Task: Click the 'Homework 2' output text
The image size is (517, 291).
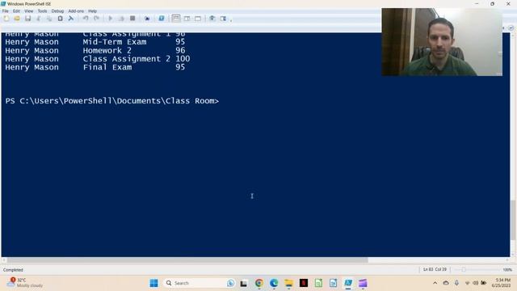Action: point(107,50)
